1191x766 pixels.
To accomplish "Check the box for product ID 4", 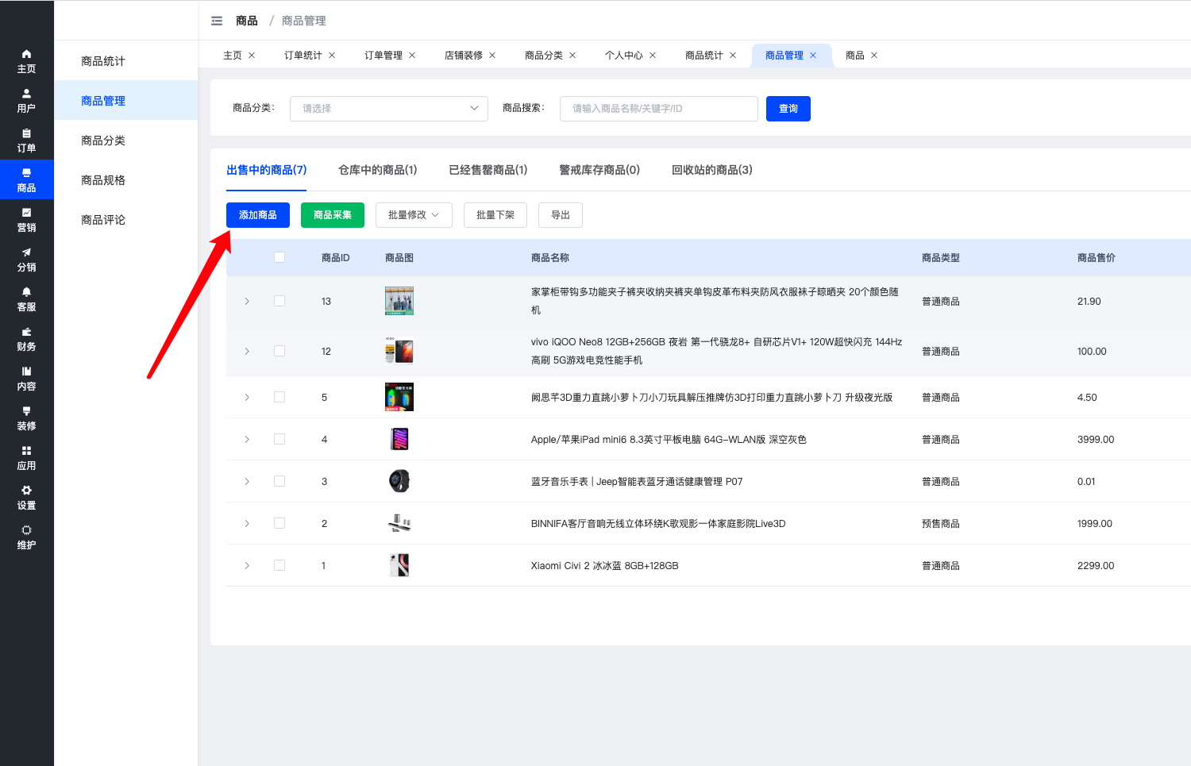I will [x=279, y=439].
